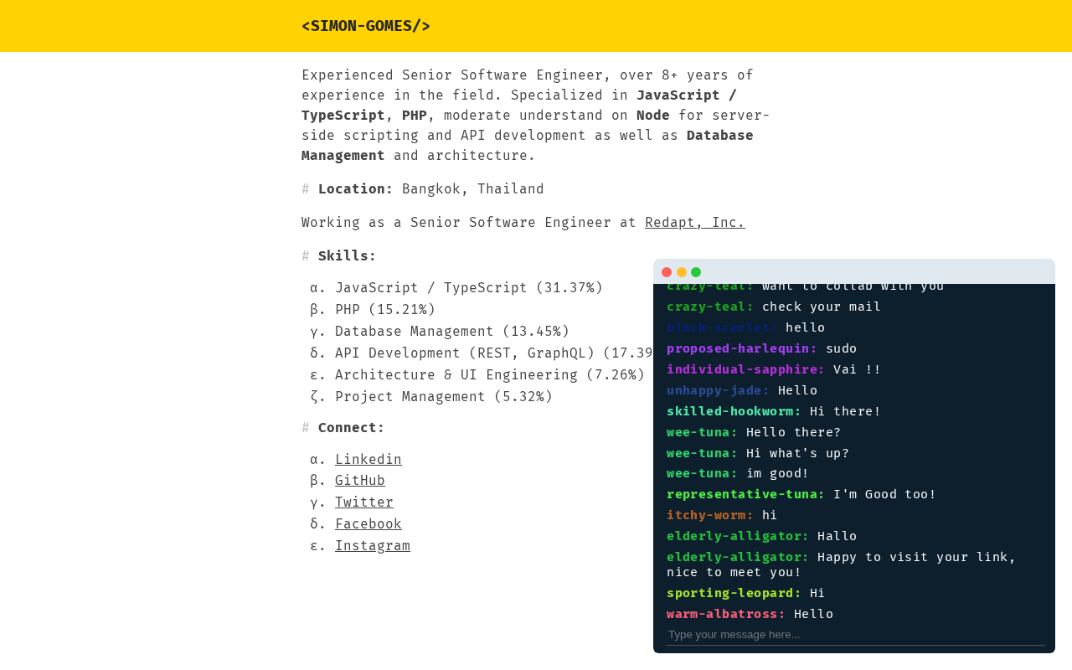The width and height of the screenshot is (1072, 670).
Task: Click the 'representative-tuna:' username in chat
Action: click(x=746, y=494)
